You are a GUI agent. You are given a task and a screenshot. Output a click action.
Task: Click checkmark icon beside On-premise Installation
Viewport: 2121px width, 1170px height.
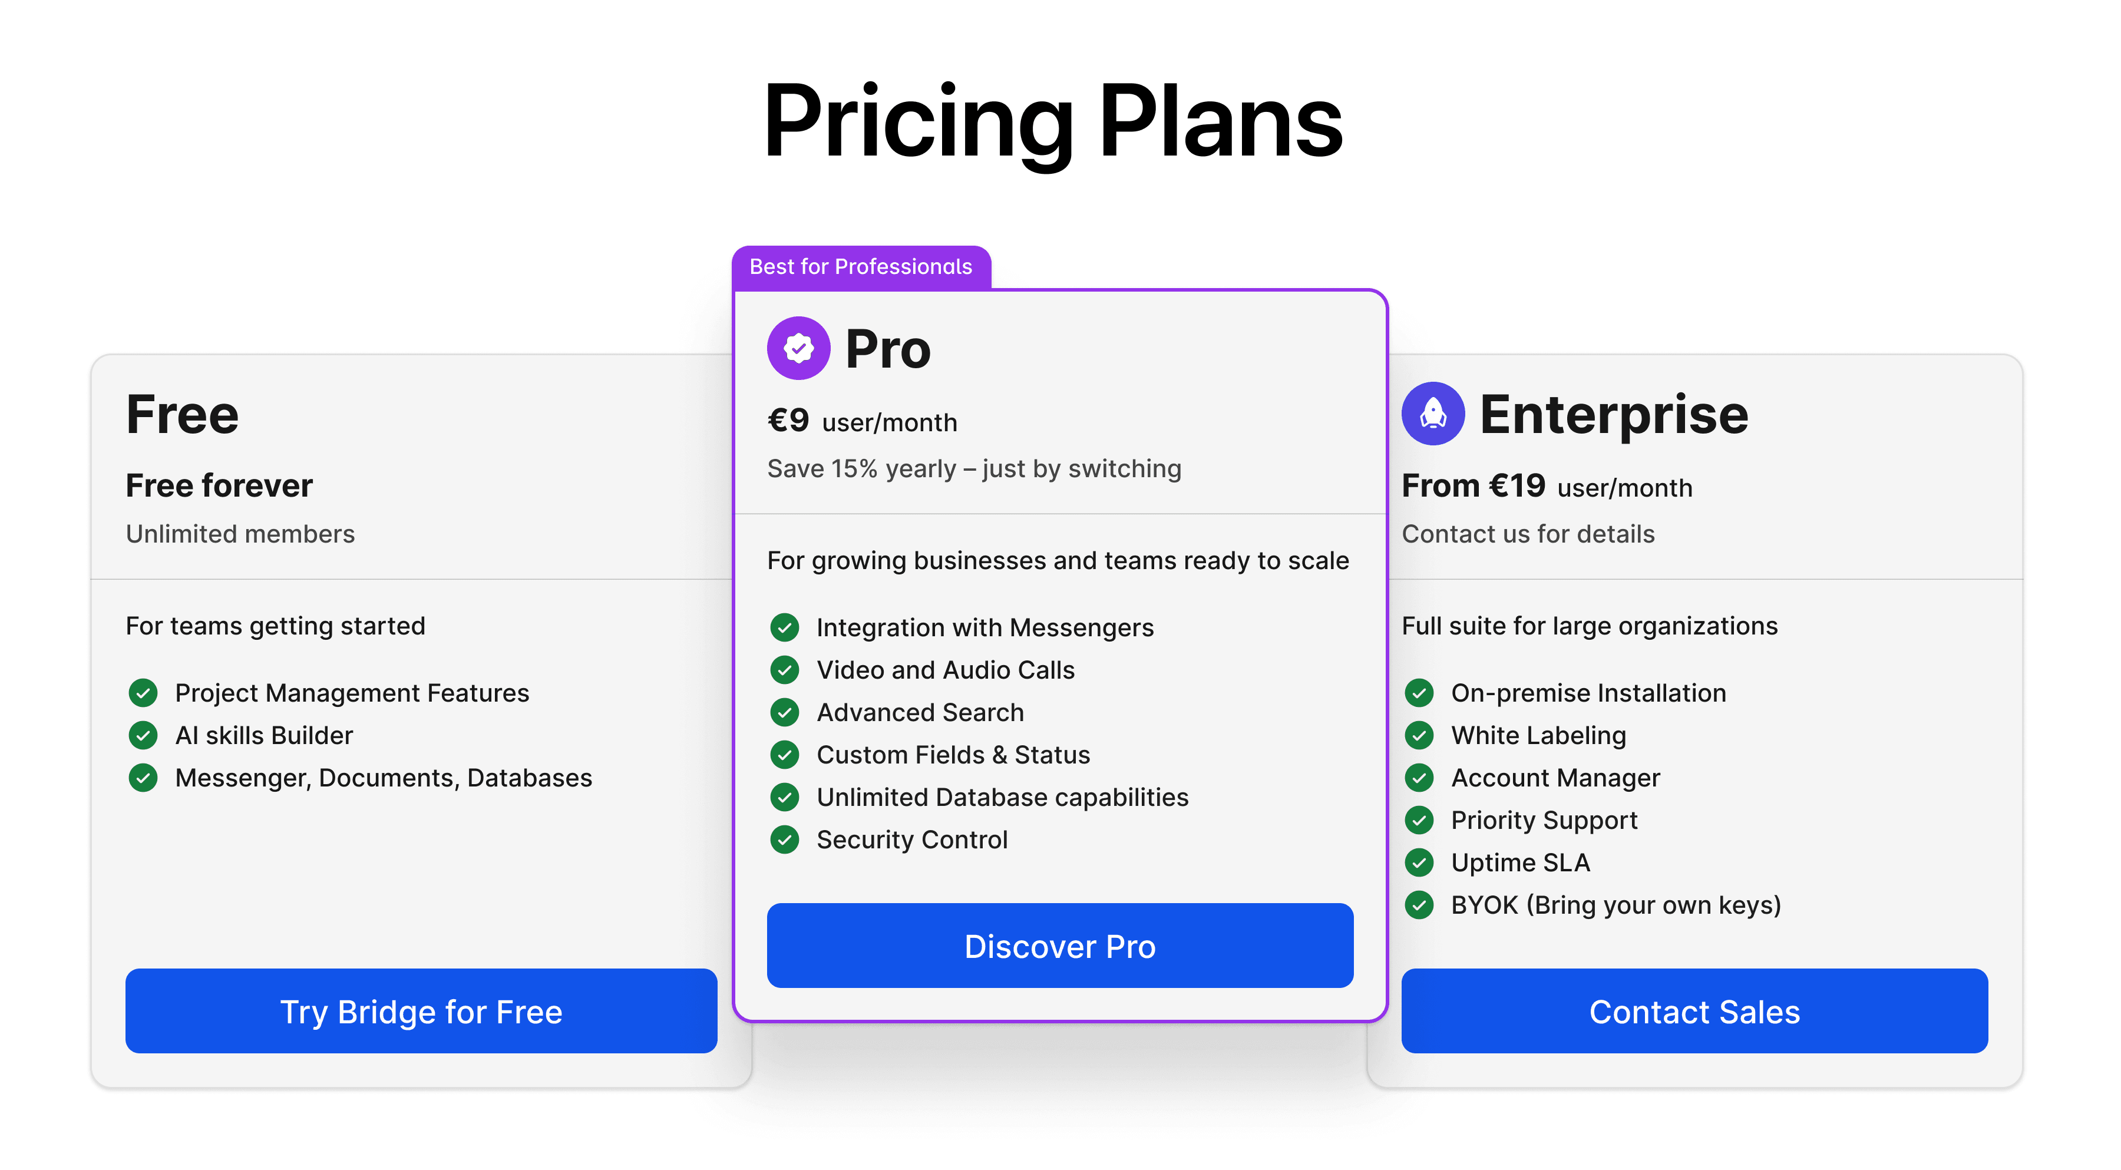coord(1419,692)
